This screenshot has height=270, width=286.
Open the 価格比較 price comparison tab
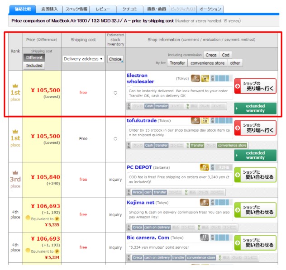[x=23, y=9]
